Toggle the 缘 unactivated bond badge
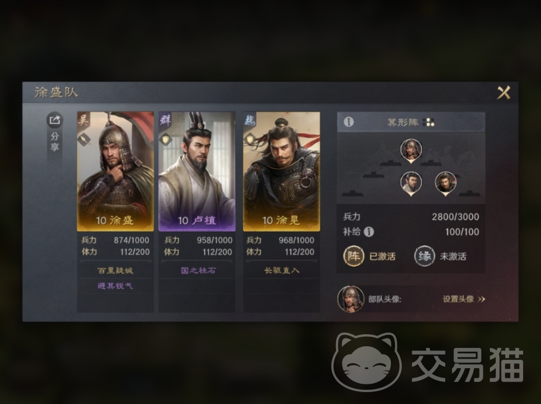The width and height of the screenshot is (541, 404). point(424,256)
